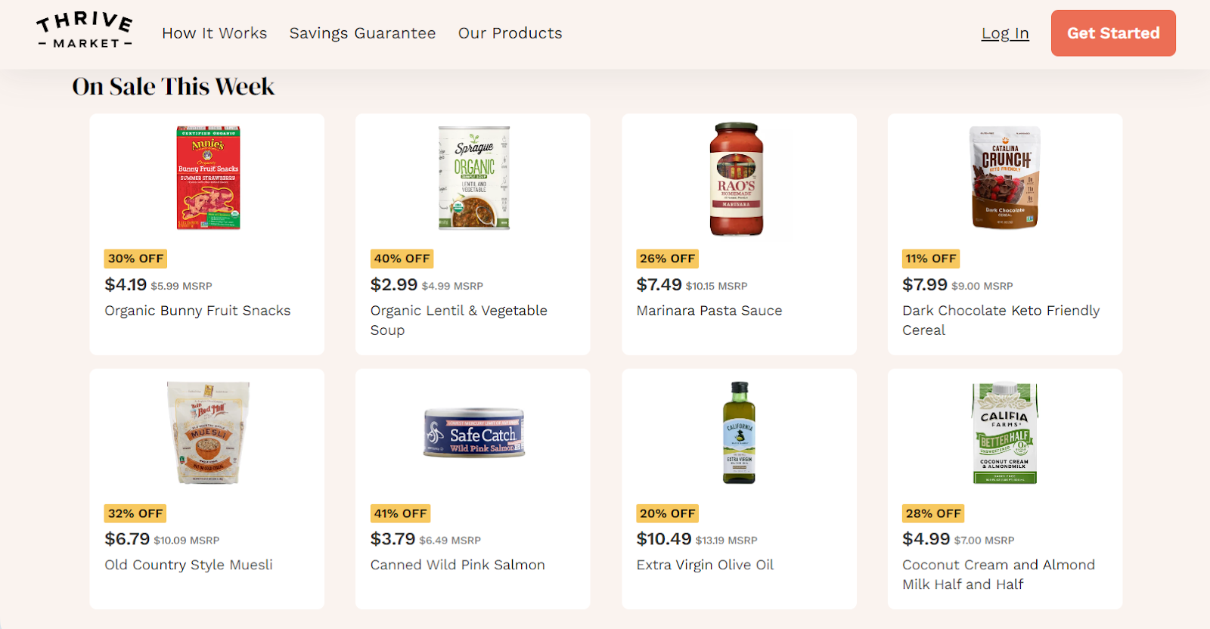Click the 30% OFF badge on Bunny Fruit Snacks
The height and width of the screenshot is (629, 1210).
click(135, 259)
